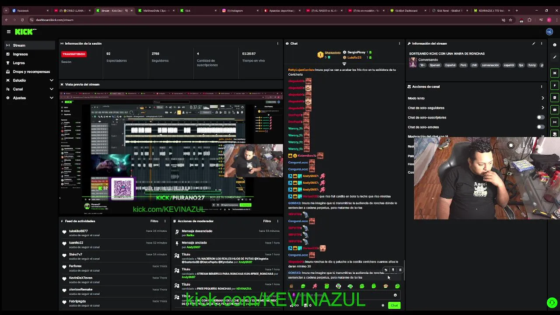Reload the browser page
This screenshot has height=315, width=560.
coord(22,20)
